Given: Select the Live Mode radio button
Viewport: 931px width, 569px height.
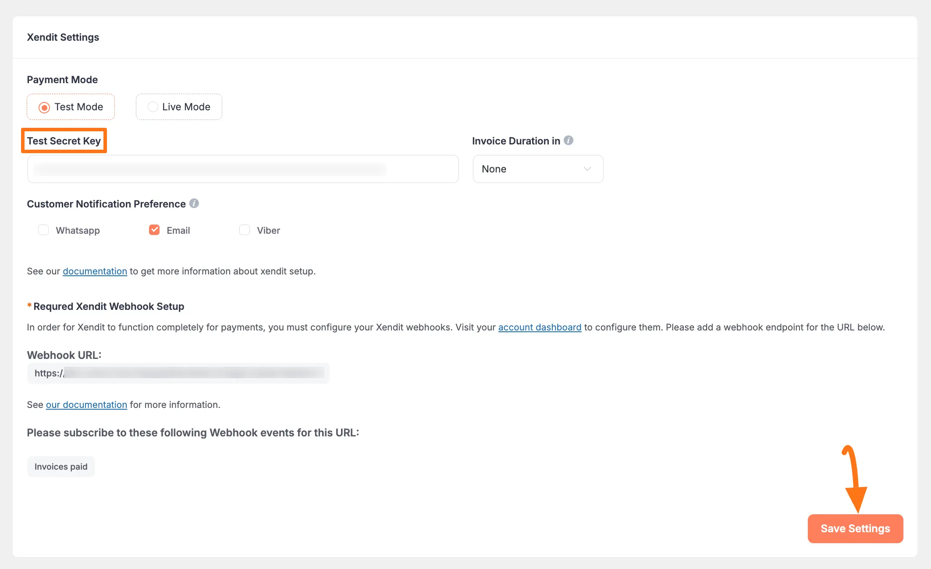Looking at the screenshot, I should pos(153,107).
